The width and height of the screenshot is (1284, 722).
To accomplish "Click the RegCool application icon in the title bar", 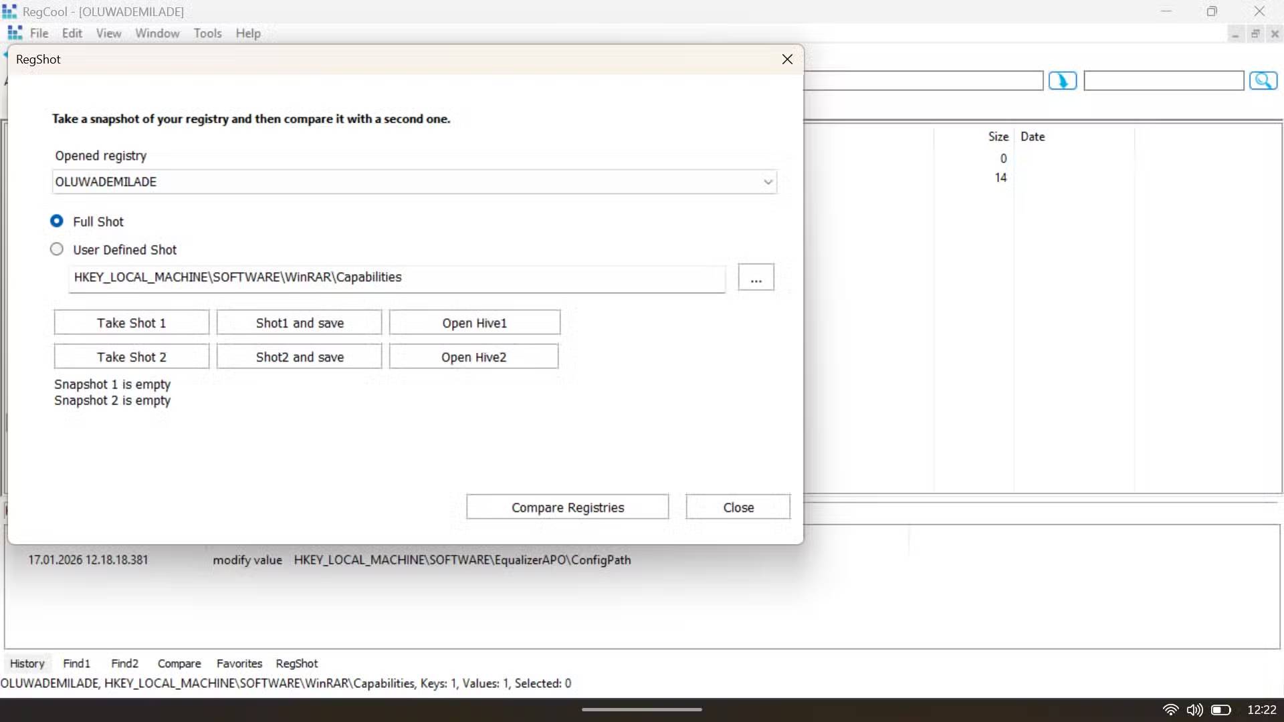I will (10, 11).
